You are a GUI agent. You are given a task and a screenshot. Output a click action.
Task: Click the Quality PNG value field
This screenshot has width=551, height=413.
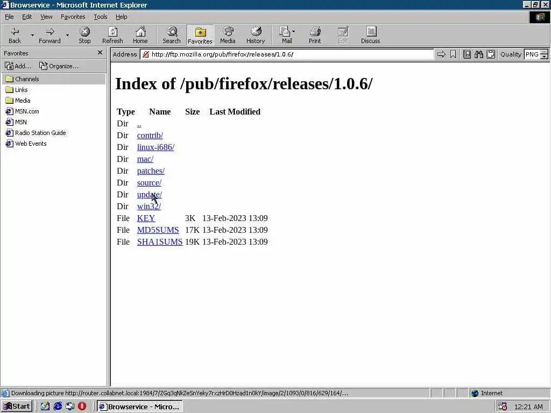point(532,54)
